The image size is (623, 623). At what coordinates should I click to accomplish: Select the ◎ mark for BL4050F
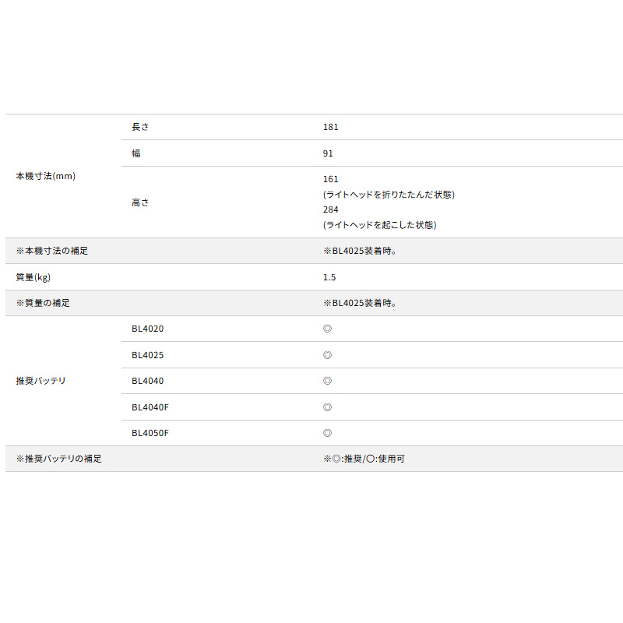coord(327,433)
